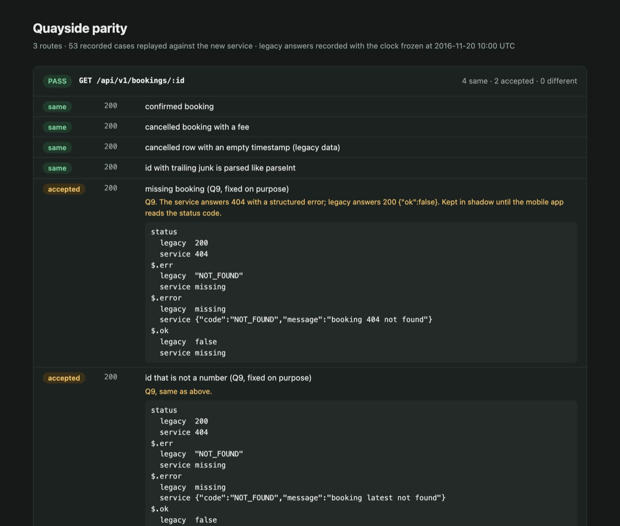Screen dimensions: 620x526
Task: Click the "$.ok" key in the missing booking diff
Action: pos(160,331)
